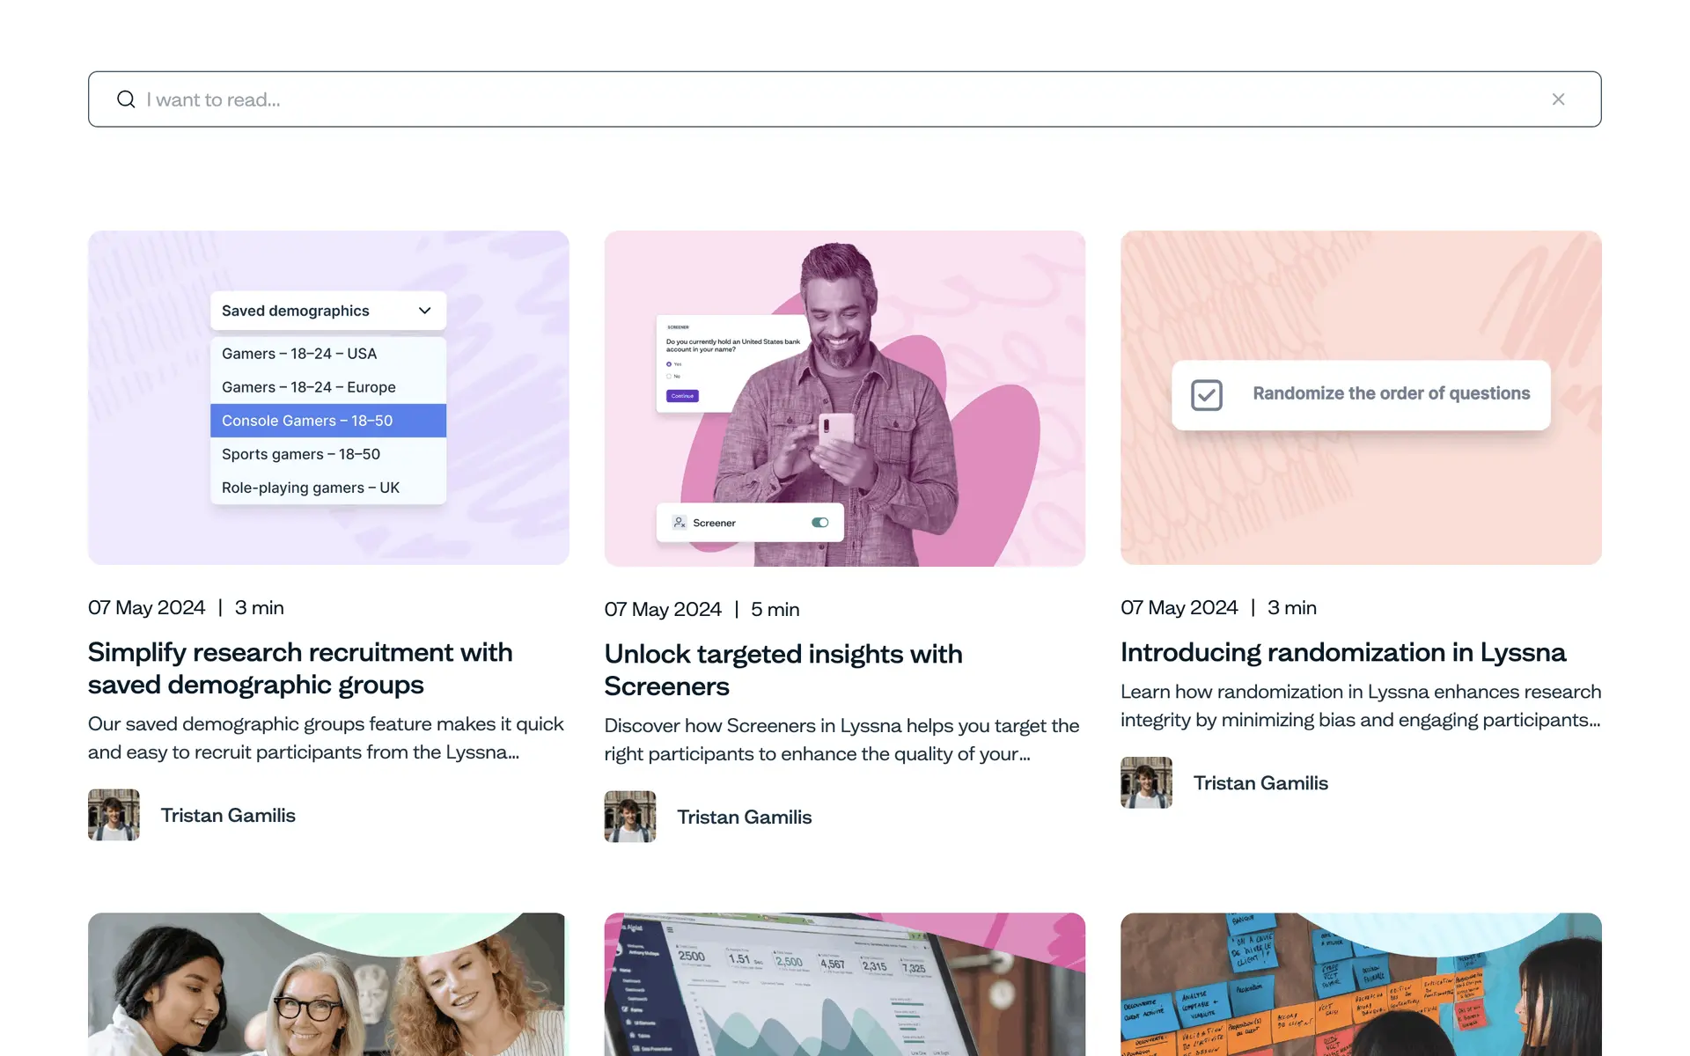This screenshot has height=1056, width=1690.
Task: Expand the Saved demographics dropdown chevron
Action: coord(424,311)
